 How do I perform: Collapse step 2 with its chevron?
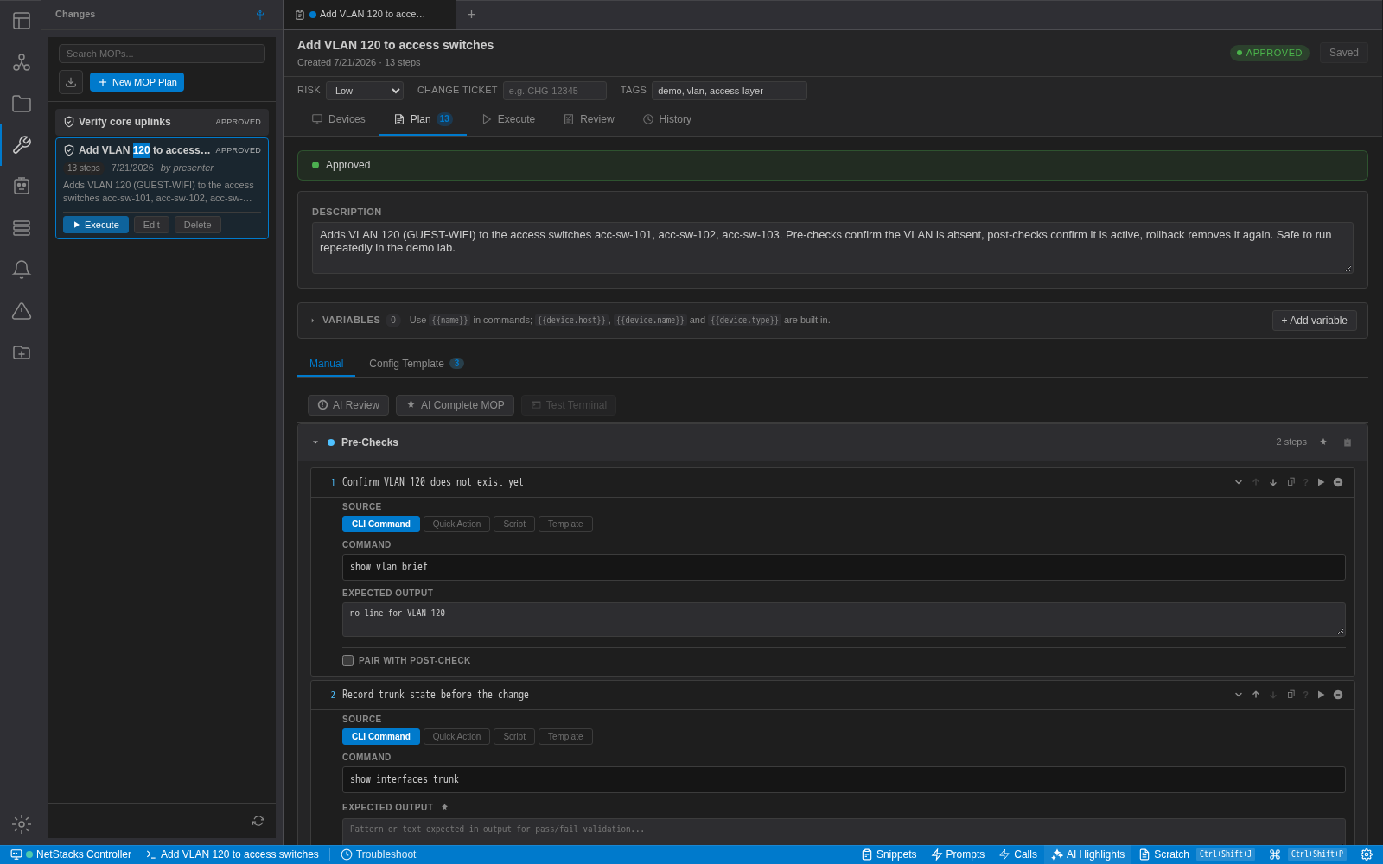[x=1239, y=695]
